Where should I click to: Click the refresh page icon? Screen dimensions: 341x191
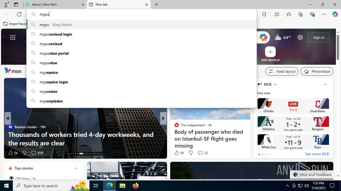click(x=19, y=14)
